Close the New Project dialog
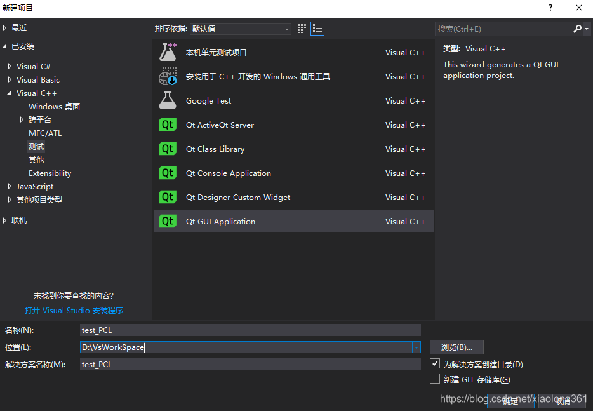This screenshot has height=411, width=593. coord(578,8)
